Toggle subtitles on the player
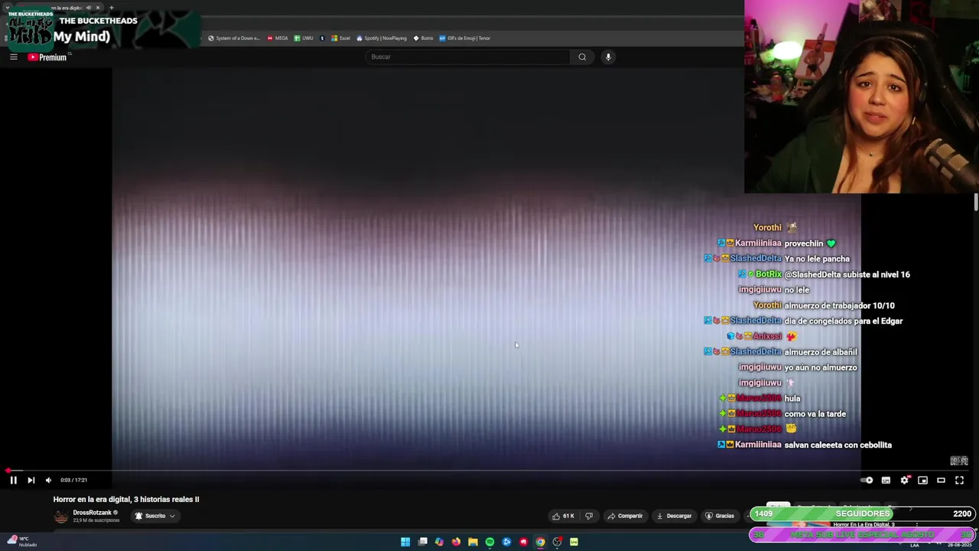 click(886, 480)
